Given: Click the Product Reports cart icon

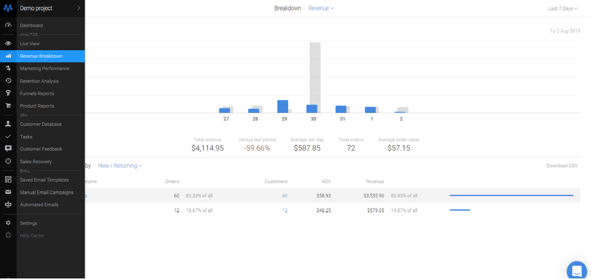Looking at the screenshot, I should 8,106.
